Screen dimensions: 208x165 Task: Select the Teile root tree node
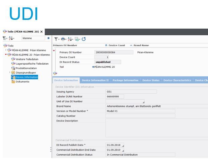click(11, 46)
